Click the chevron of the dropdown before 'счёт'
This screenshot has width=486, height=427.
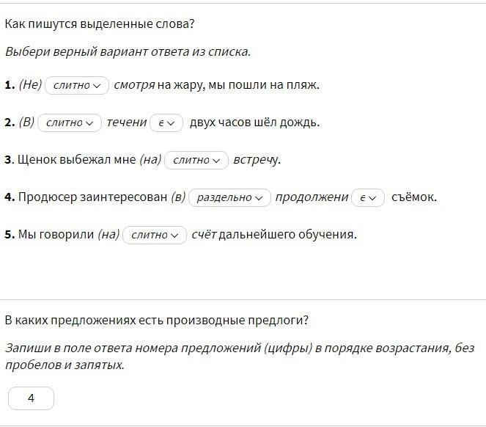tap(174, 236)
